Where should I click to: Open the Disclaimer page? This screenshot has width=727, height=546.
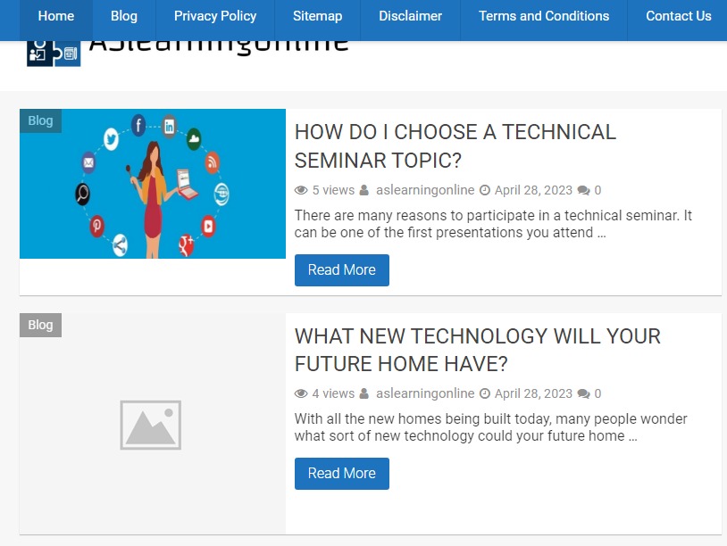(410, 16)
